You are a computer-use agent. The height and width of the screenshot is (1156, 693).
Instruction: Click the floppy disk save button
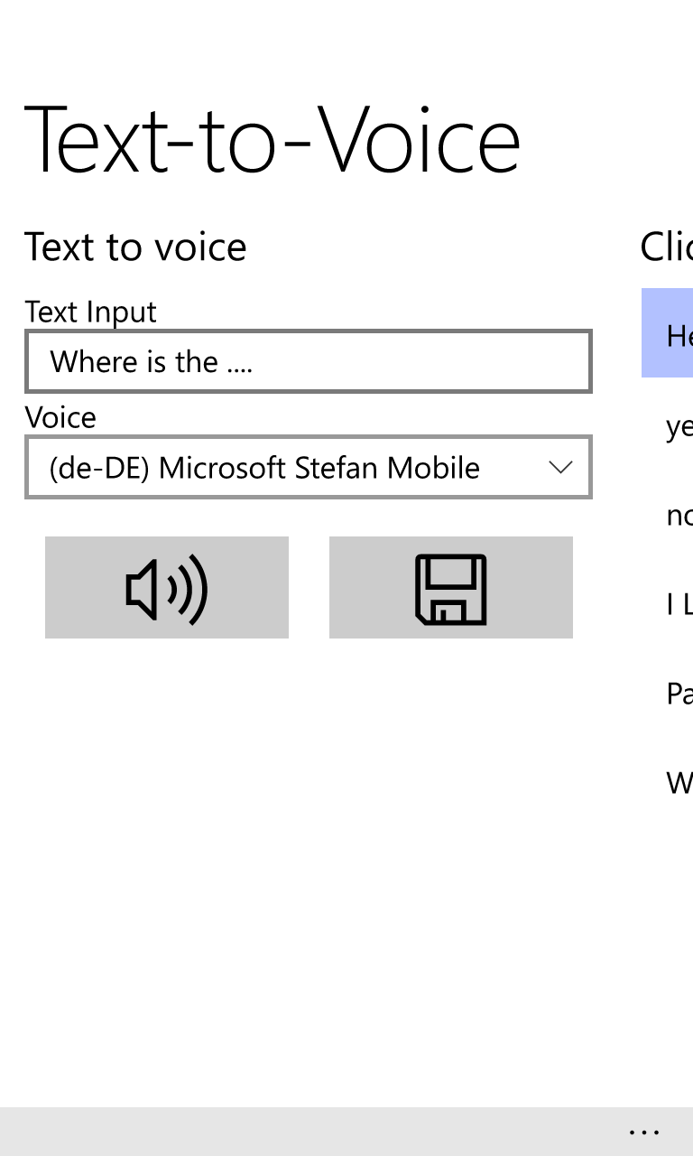click(450, 588)
